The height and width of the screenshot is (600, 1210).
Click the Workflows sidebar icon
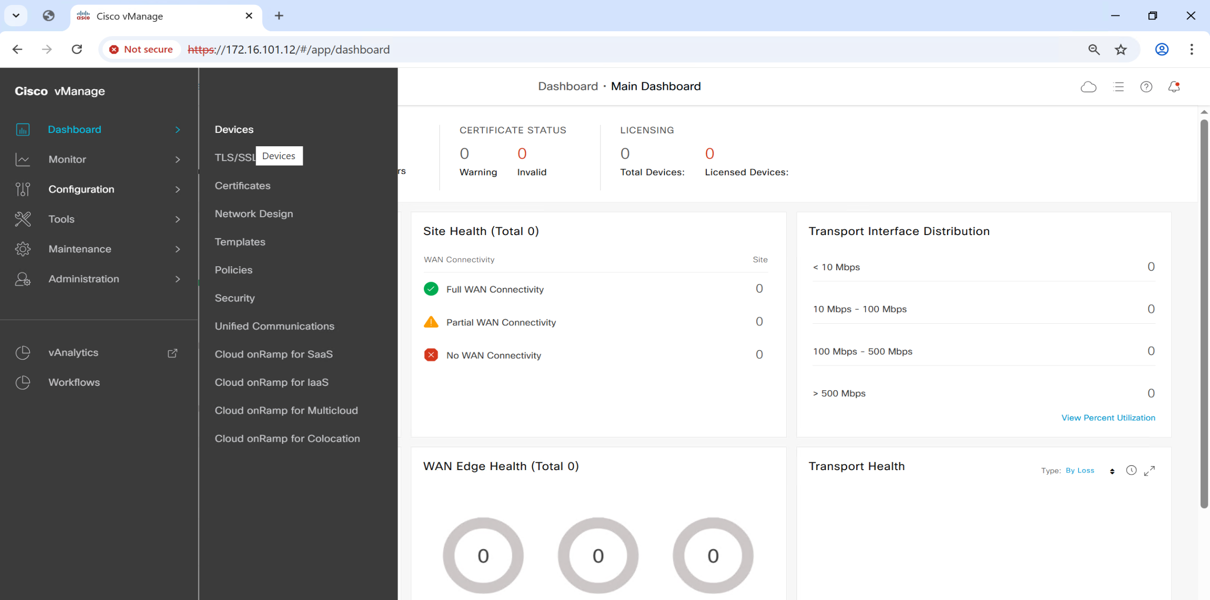point(23,382)
